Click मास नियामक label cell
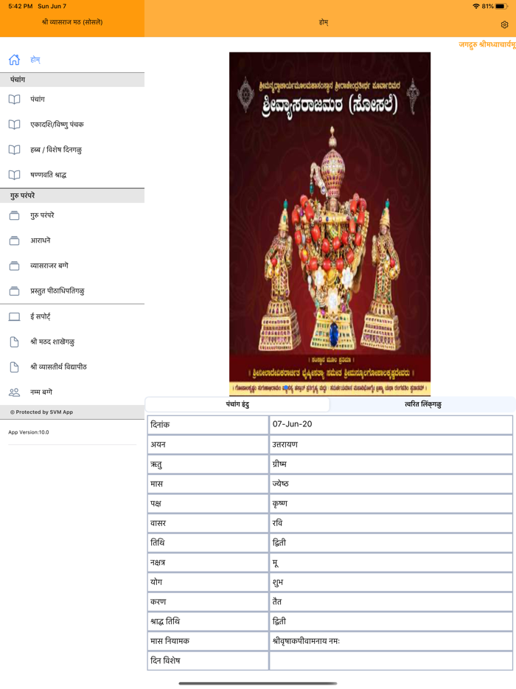The width and height of the screenshot is (516, 689). pos(208,641)
